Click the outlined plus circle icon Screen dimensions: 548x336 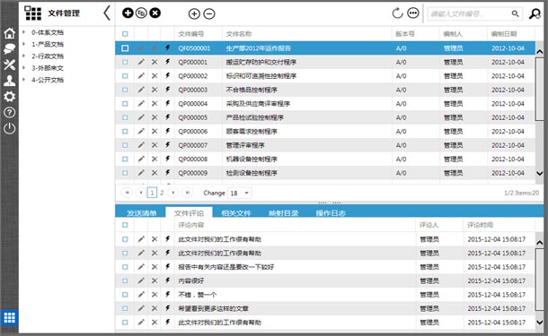click(194, 13)
